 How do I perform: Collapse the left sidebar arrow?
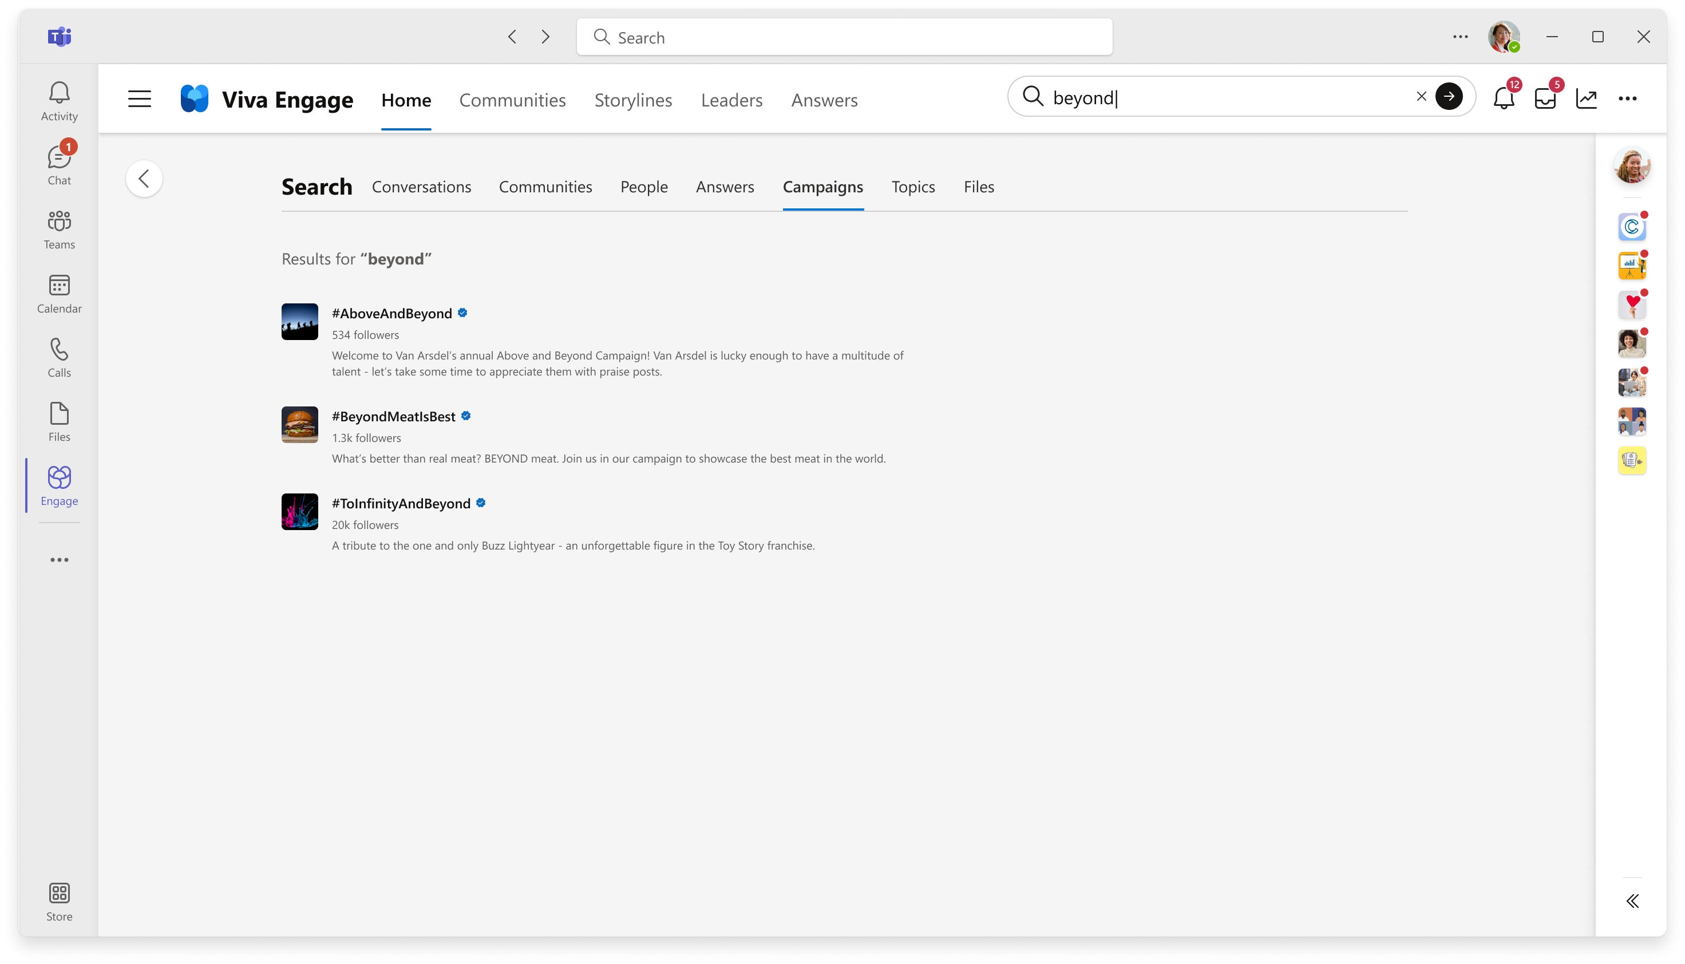[145, 178]
